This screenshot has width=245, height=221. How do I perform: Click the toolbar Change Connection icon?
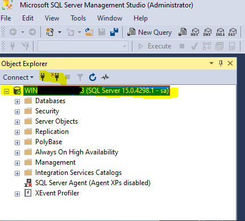(x=25, y=46)
